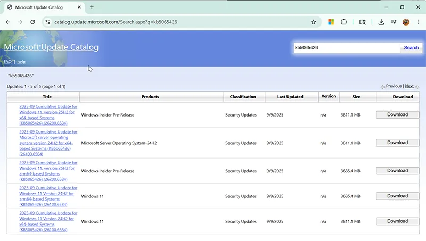This screenshot has height=241, width=426.
Task: Open the profile avatar menu
Action: pyautogui.click(x=406, y=22)
